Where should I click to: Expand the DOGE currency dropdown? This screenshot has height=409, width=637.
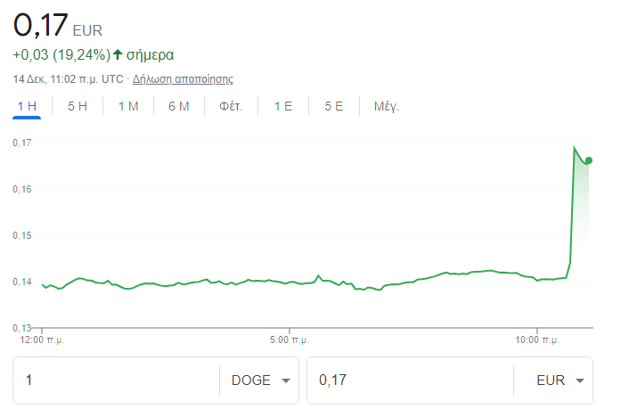(260, 380)
